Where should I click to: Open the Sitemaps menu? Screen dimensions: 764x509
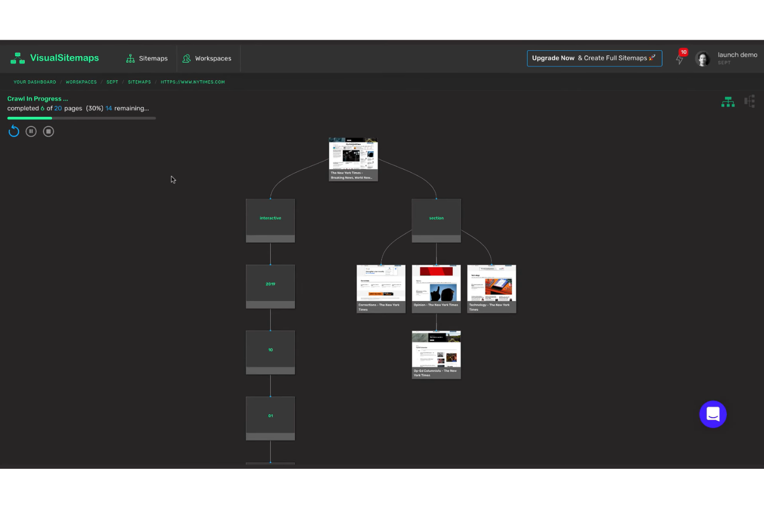pos(147,59)
